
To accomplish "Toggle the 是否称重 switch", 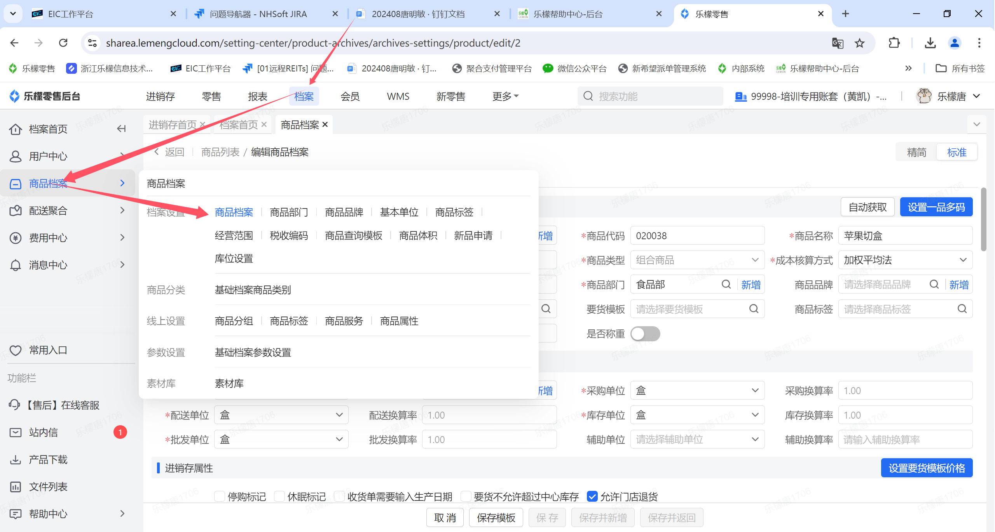I will (645, 334).
